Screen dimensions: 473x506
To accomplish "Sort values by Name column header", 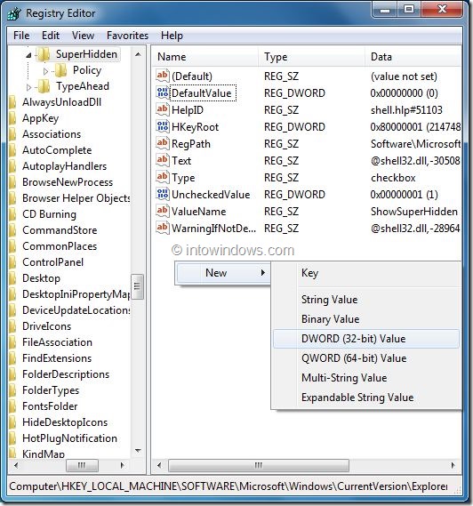I will coord(205,57).
